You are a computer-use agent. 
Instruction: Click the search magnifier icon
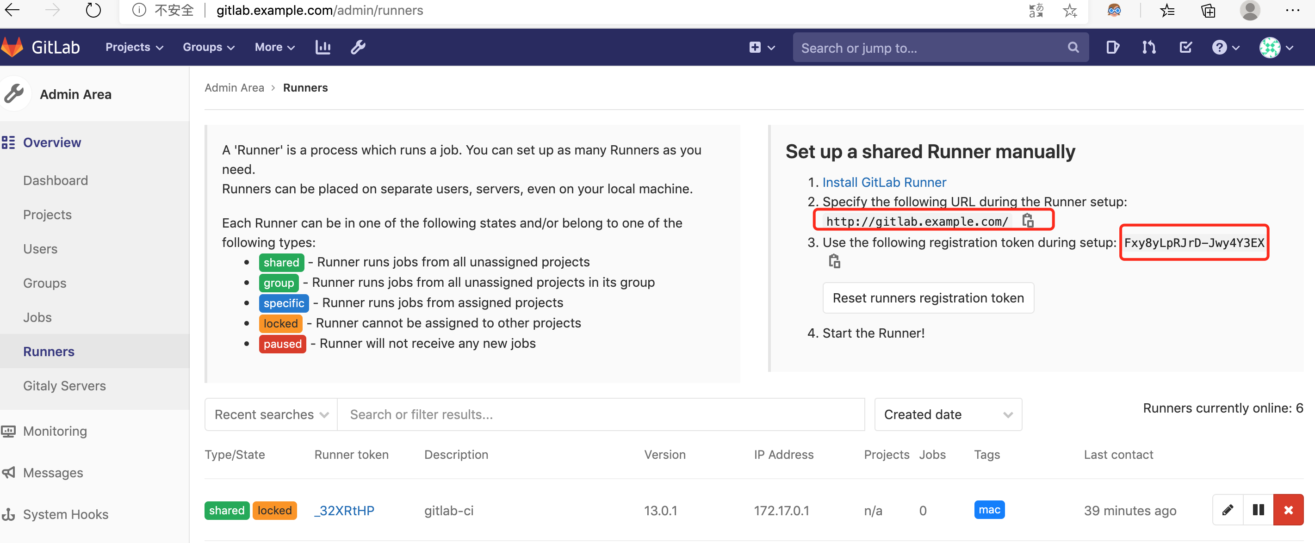click(1073, 48)
